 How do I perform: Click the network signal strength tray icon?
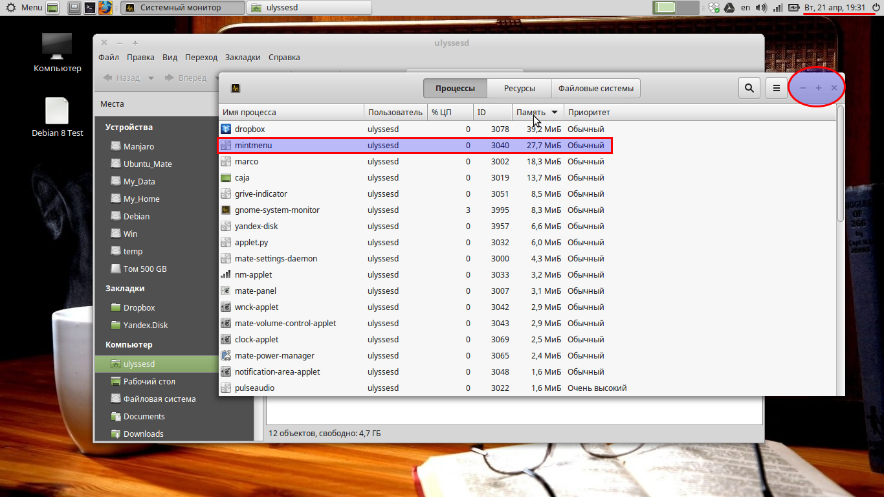777,8
